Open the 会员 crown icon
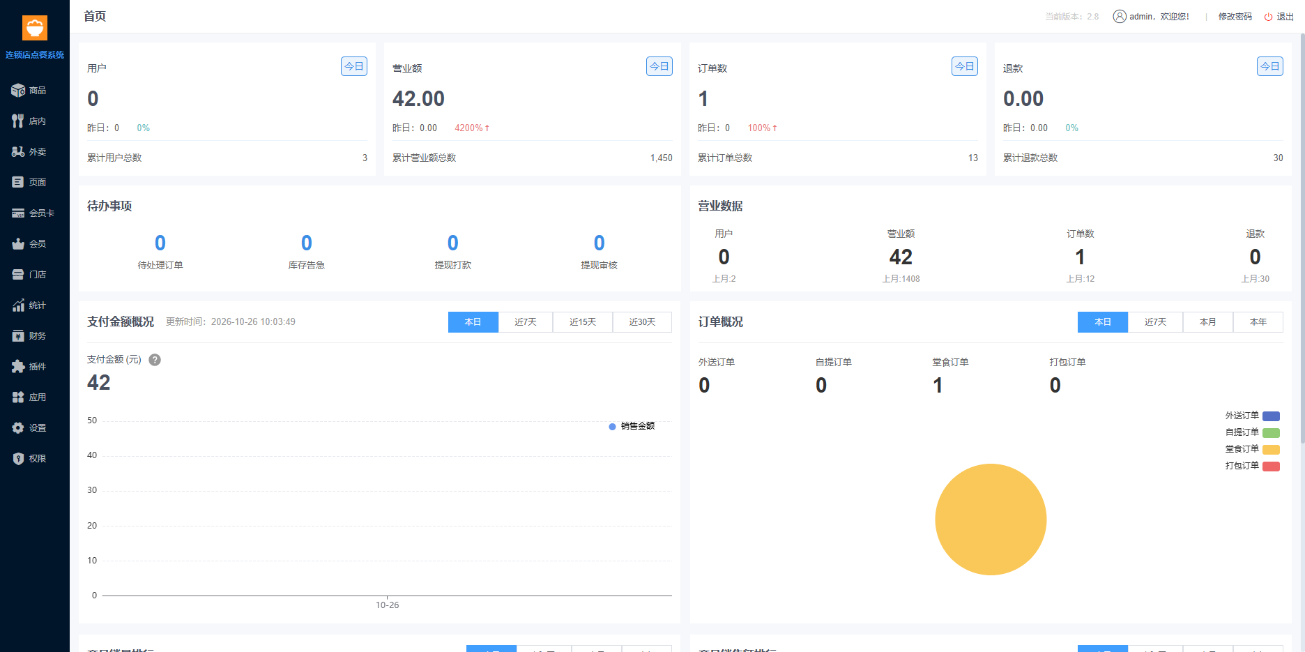This screenshot has width=1305, height=652. tap(18, 244)
